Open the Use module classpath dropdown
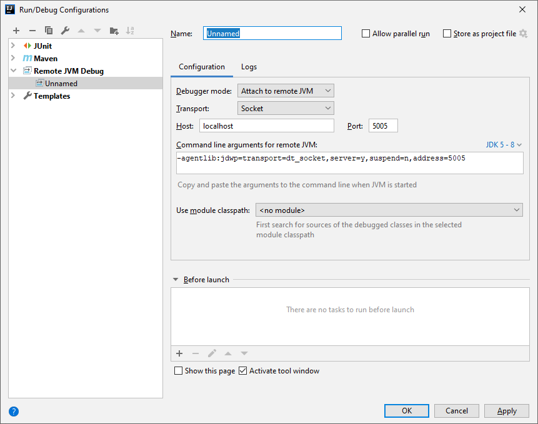 tap(389, 210)
